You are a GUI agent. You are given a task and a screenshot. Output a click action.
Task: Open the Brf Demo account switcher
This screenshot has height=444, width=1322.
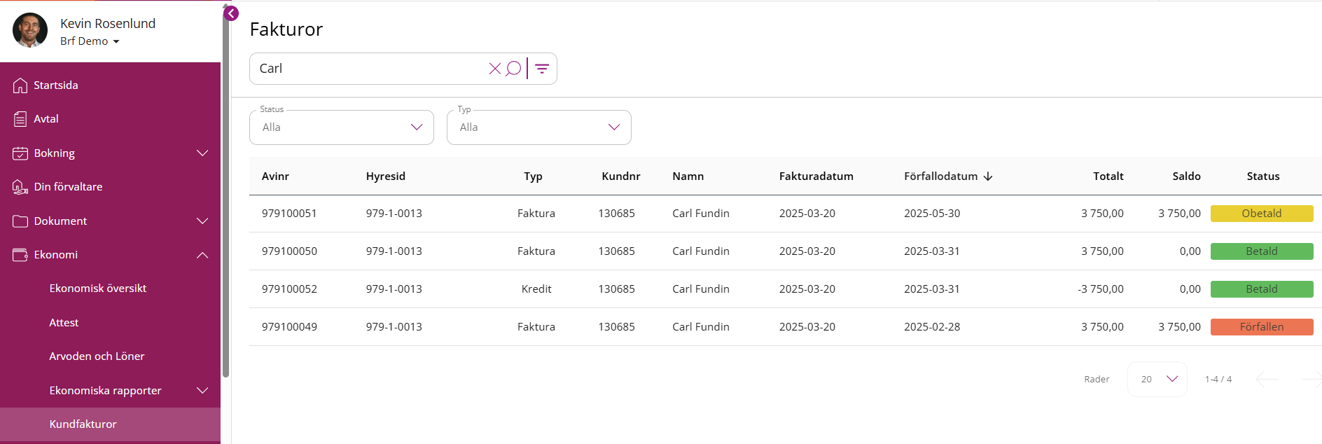[x=90, y=41]
